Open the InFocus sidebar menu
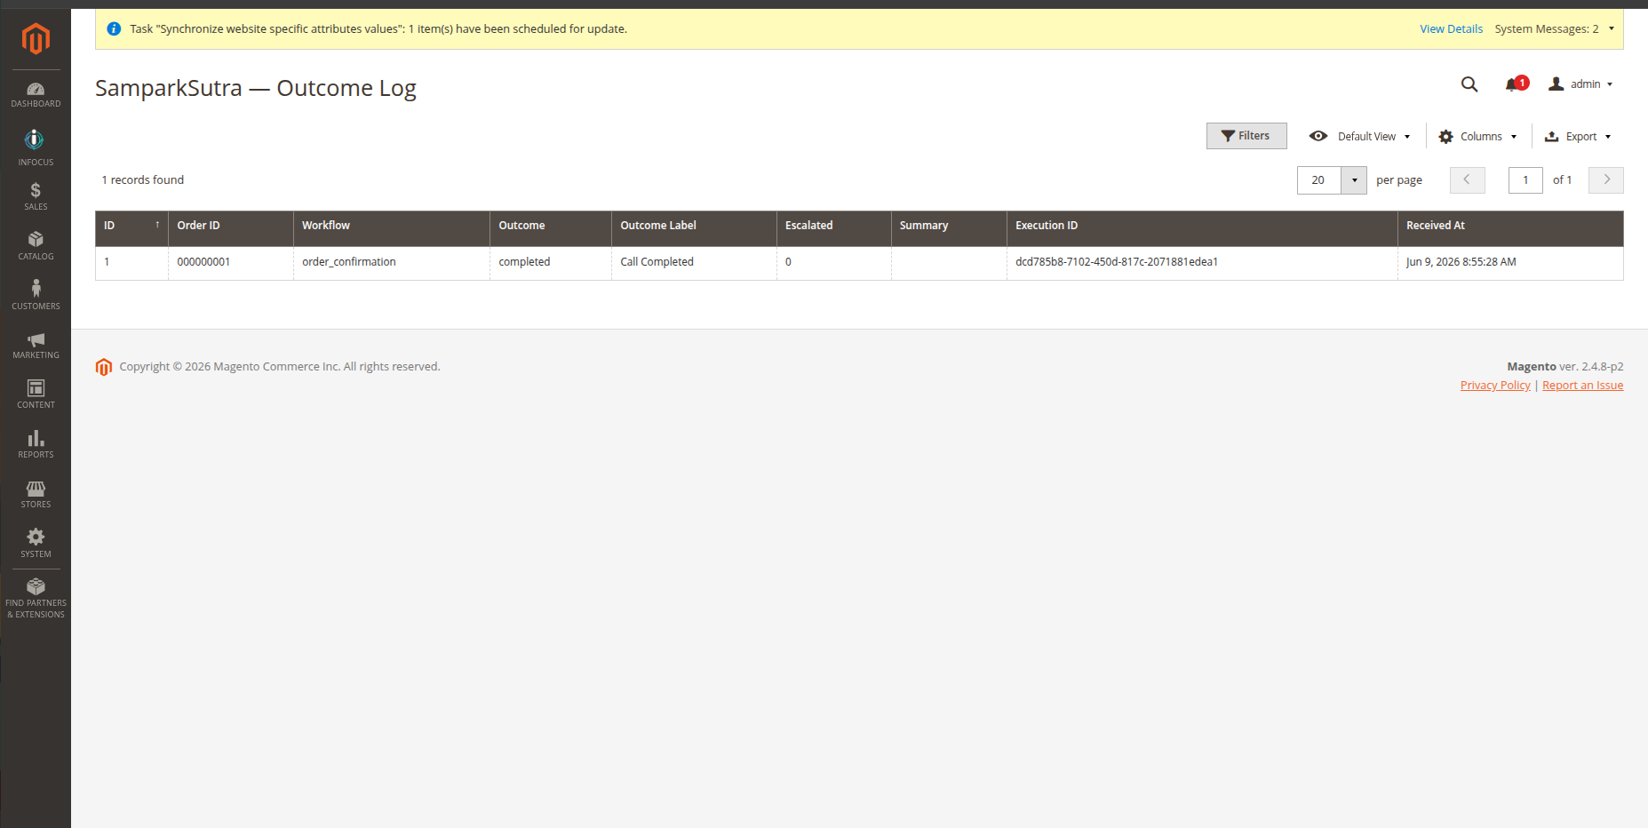The width and height of the screenshot is (1648, 828). tap(36, 147)
